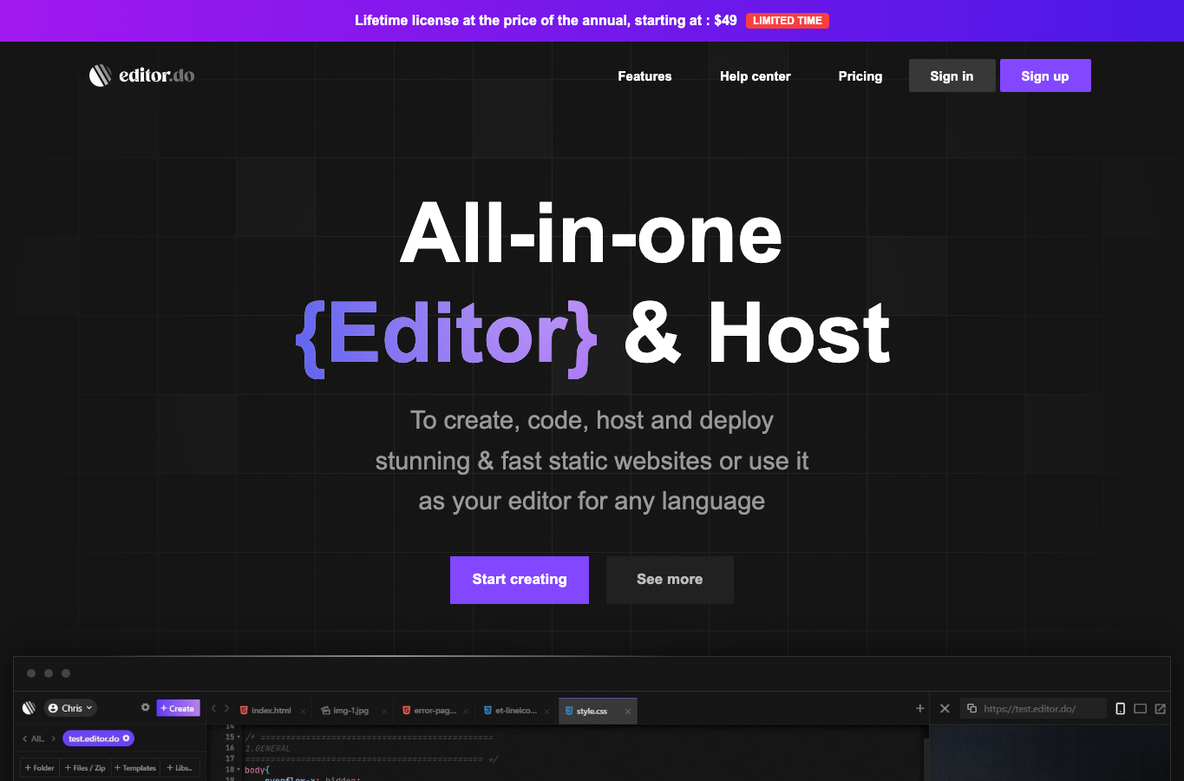This screenshot has width=1184, height=781.
Task: Switch to index.html tab
Action: [x=271, y=711]
